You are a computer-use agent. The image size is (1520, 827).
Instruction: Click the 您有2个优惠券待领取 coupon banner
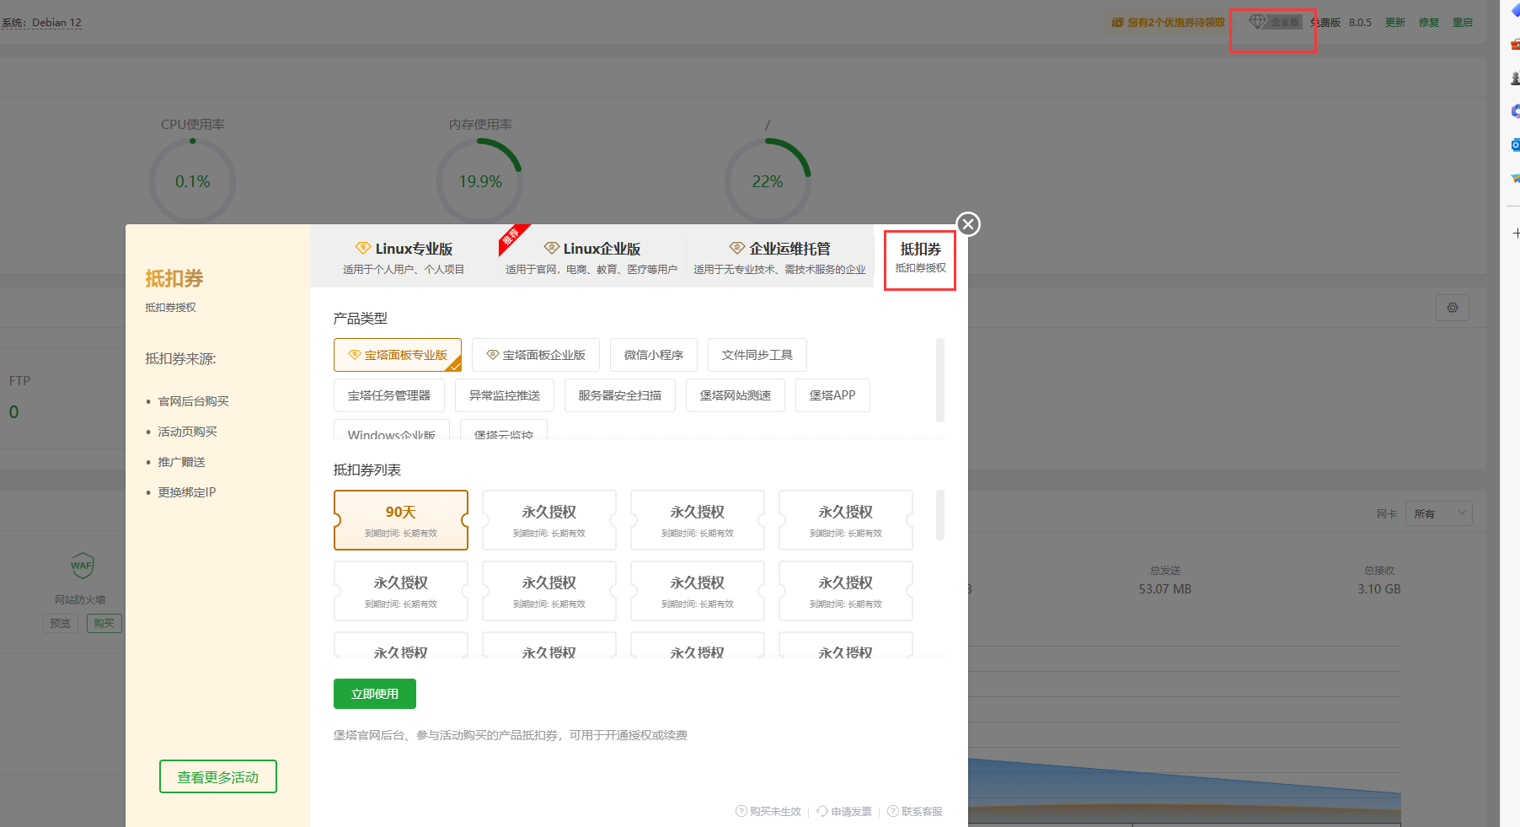[1168, 22]
